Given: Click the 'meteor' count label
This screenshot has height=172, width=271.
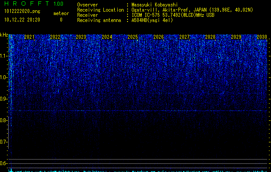Looking at the screenshot, I should click(61, 13).
